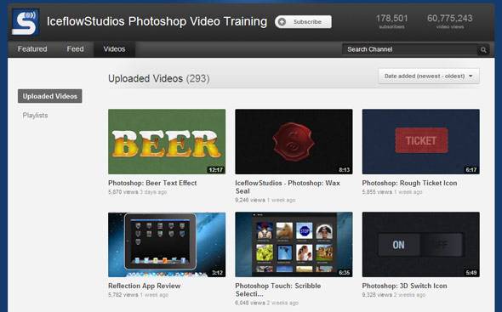The image size is (502, 312).
Task: Click the Reflection App Review title link
Action: 145,286
